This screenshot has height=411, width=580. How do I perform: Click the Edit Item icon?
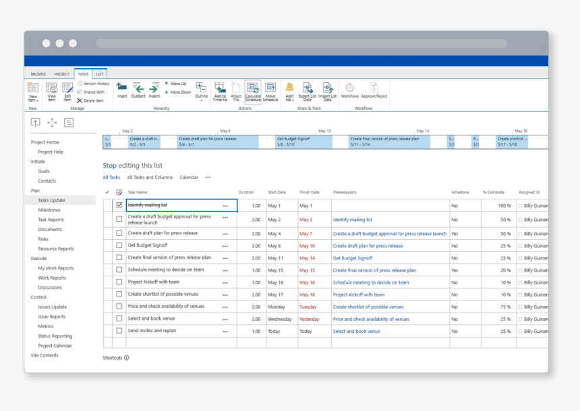tap(67, 92)
